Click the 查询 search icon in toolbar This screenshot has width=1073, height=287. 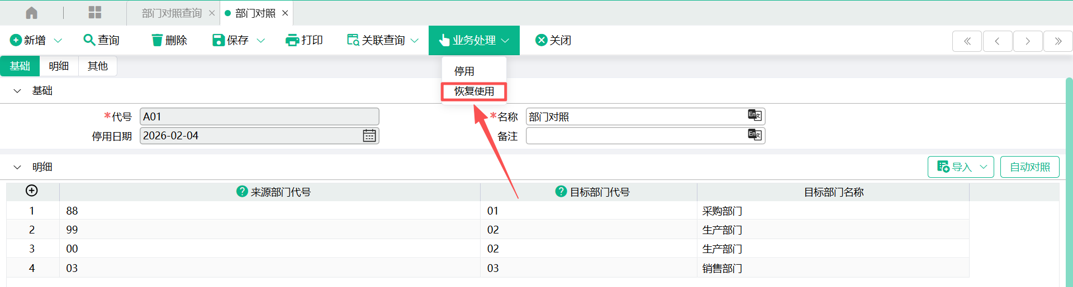[89, 40]
